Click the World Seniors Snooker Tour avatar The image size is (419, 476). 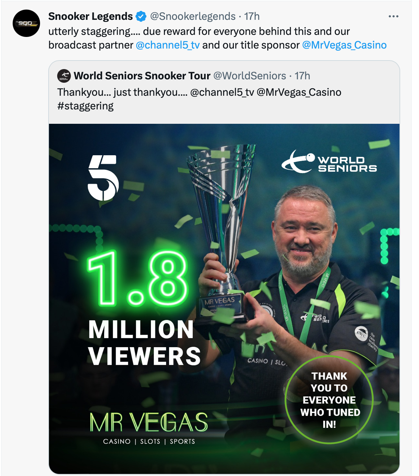64,76
